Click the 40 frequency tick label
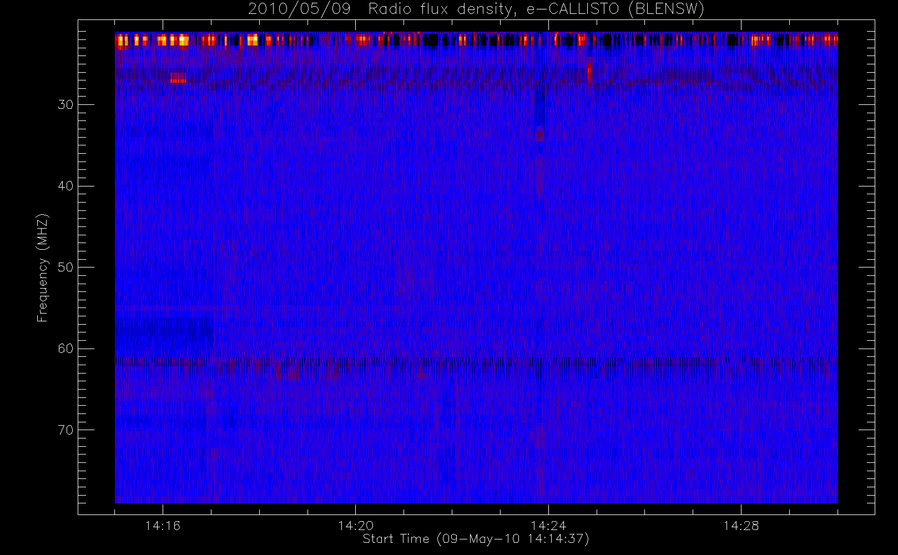The height and width of the screenshot is (555, 898). [x=65, y=186]
